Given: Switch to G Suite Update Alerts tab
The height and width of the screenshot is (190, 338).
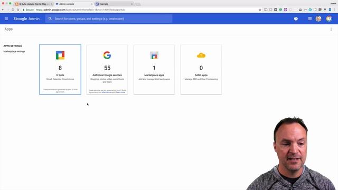Looking at the screenshot, I should point(34,4).
